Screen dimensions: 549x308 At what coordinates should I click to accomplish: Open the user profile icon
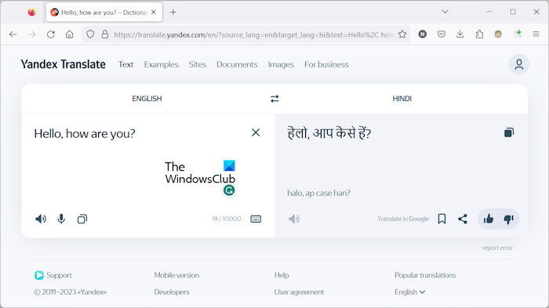519,64
